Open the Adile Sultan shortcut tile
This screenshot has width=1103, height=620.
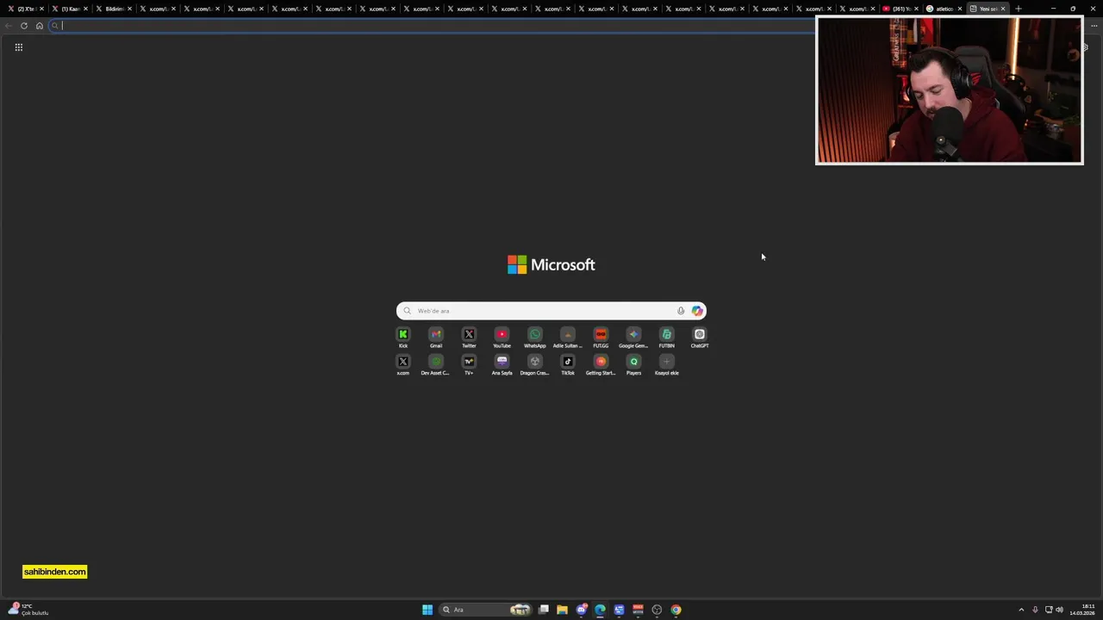tap(568, 338)
